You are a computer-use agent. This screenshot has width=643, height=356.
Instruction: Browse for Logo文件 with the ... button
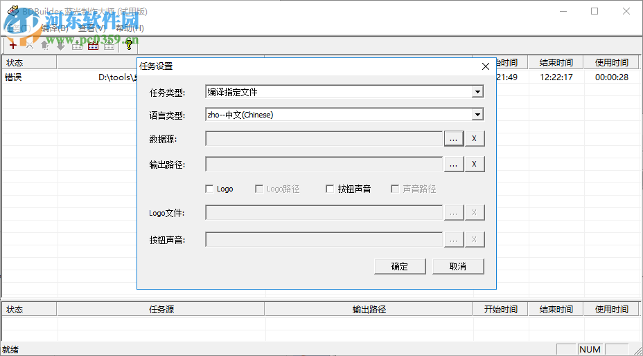coord(454,212)
